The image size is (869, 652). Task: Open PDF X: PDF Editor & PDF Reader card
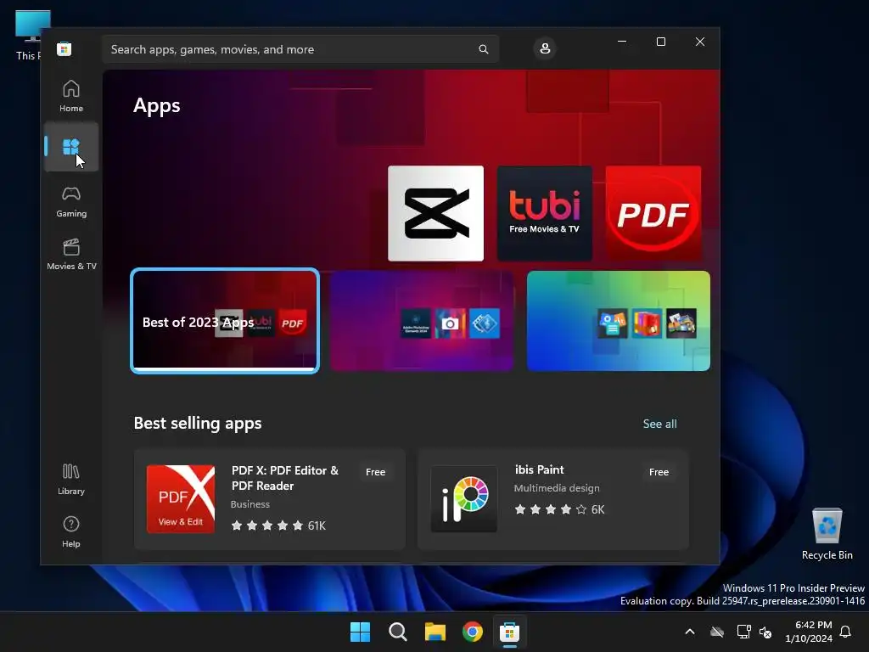(270, 499)
